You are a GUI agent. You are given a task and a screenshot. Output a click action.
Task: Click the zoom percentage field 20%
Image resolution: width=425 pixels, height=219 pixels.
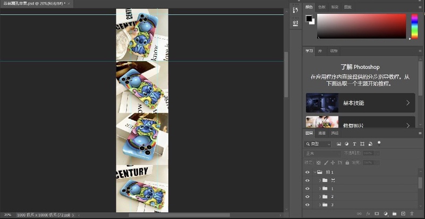7,215
